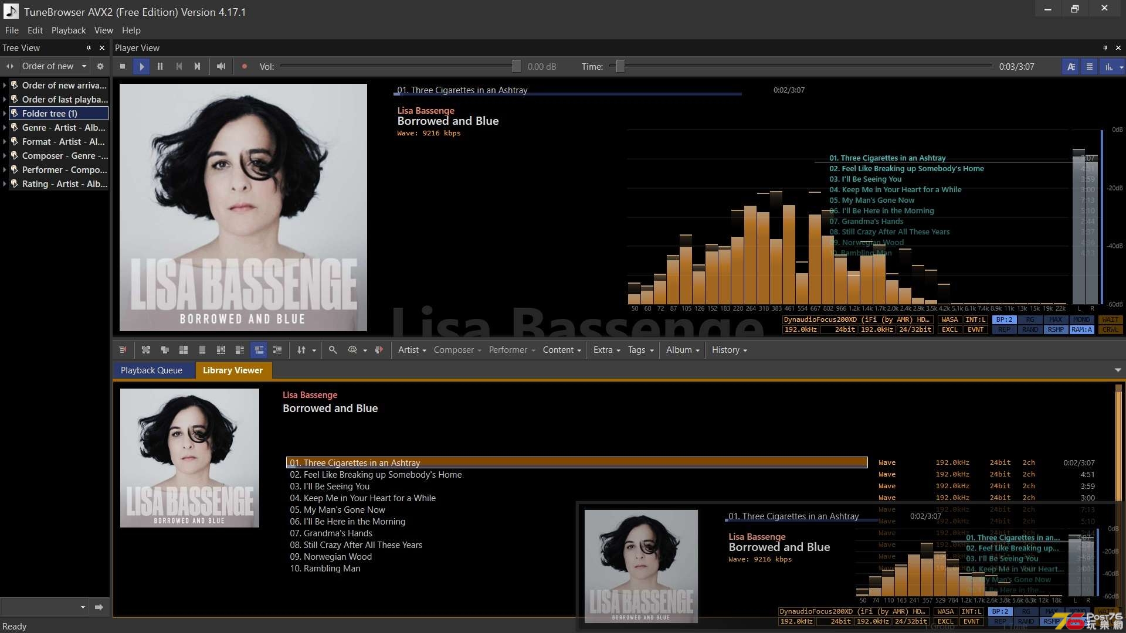
Task: Click the auto-scroll text icon in player toolbar
Action: pos(1071,66)
